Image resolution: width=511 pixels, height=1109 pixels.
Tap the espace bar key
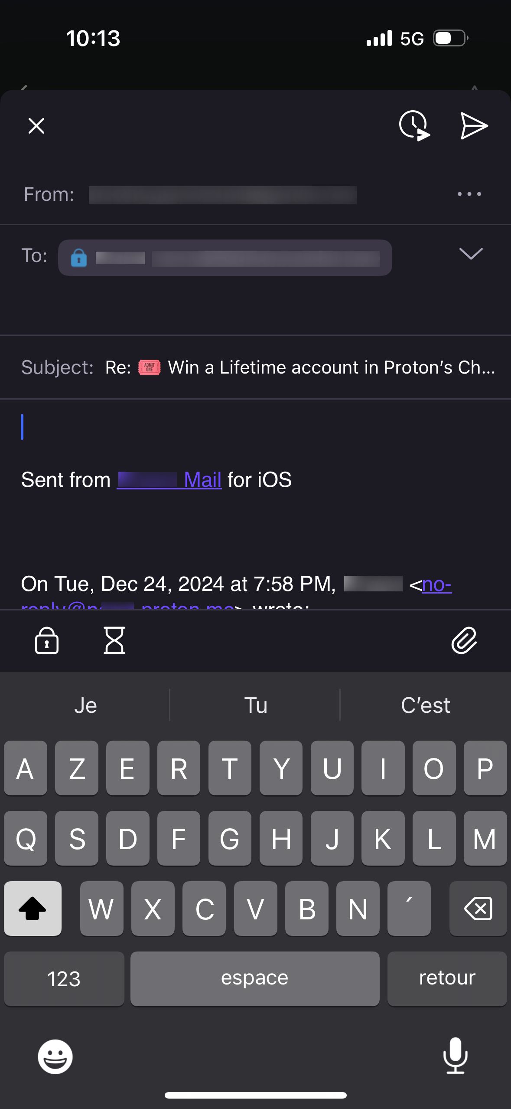(255, 978)
